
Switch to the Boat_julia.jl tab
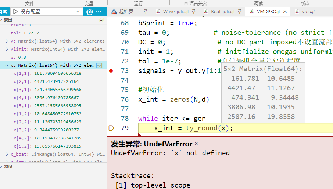click(223, 11)
